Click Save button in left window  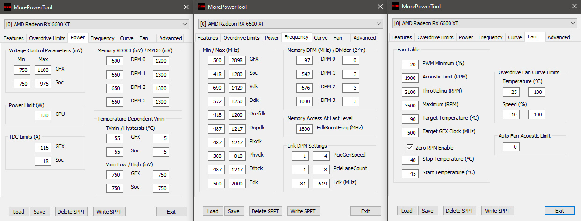tap(40, 212)
